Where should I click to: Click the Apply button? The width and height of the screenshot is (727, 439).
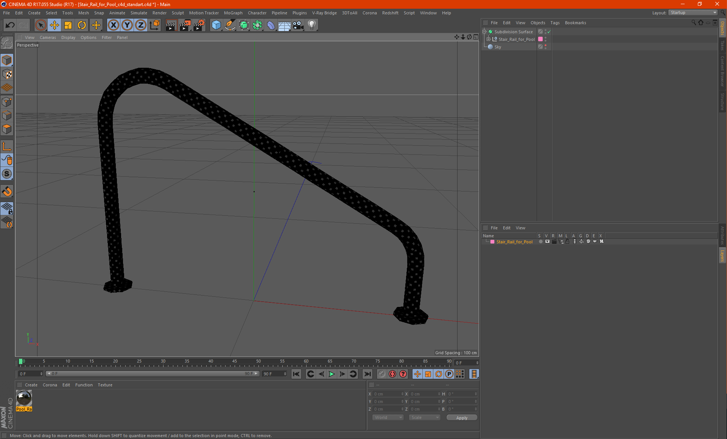point(462,418)
